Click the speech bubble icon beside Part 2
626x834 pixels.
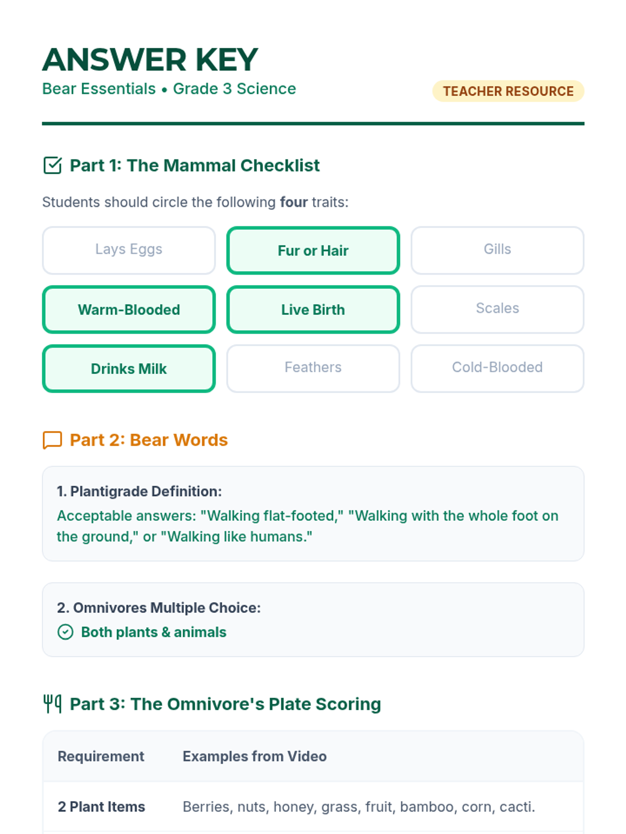coord(52,440)
